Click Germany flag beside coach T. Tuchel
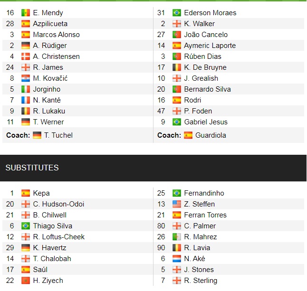307x291 pixels. (x=37, y=135)
